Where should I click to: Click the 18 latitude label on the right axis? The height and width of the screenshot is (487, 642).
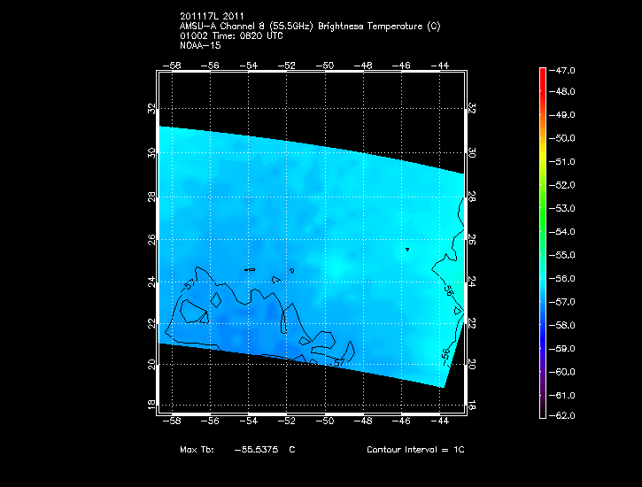click(x=472, y=405)
